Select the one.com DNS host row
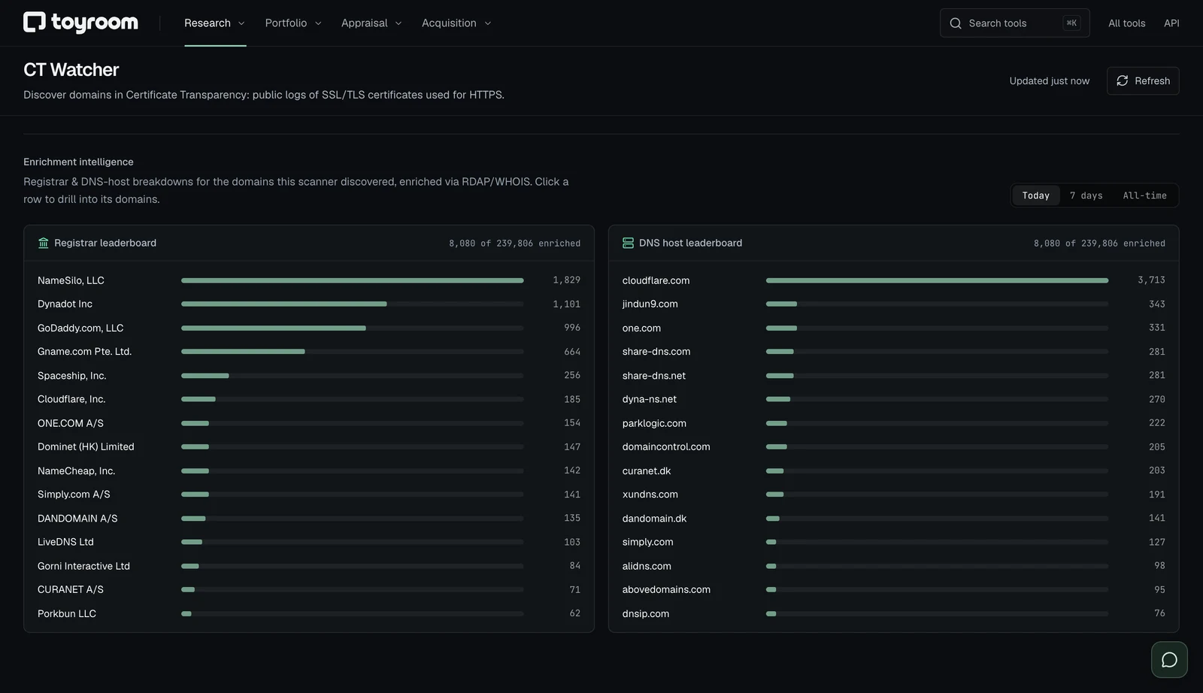Screen dimensions: 1203x693 click(894, 328)
